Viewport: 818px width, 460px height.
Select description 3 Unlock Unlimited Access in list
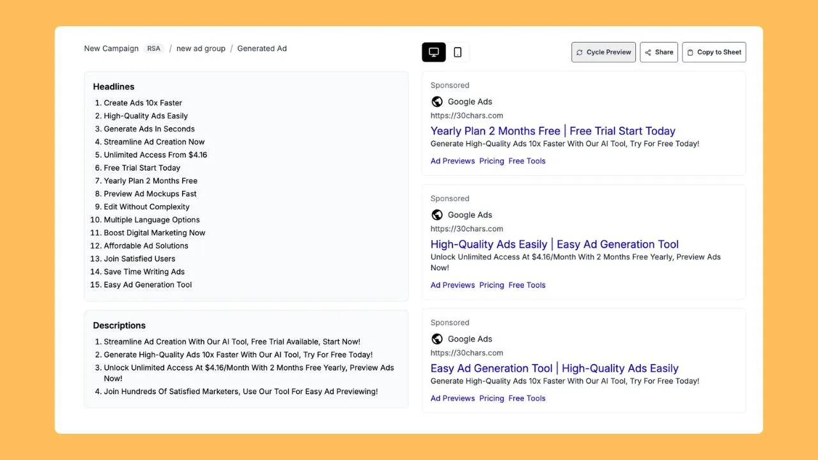249,373
